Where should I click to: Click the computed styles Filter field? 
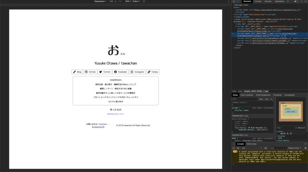[x=285, y=128]
